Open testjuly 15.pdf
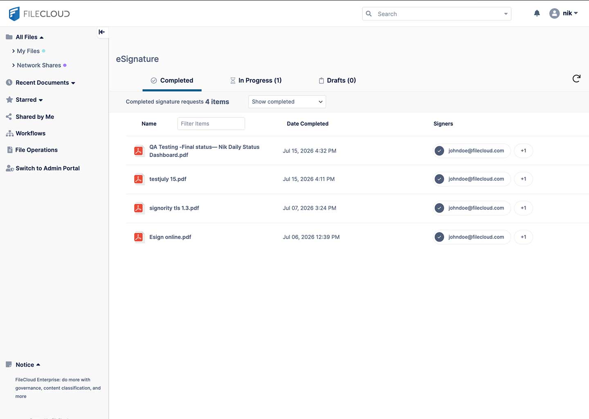 tap(168, 179)
